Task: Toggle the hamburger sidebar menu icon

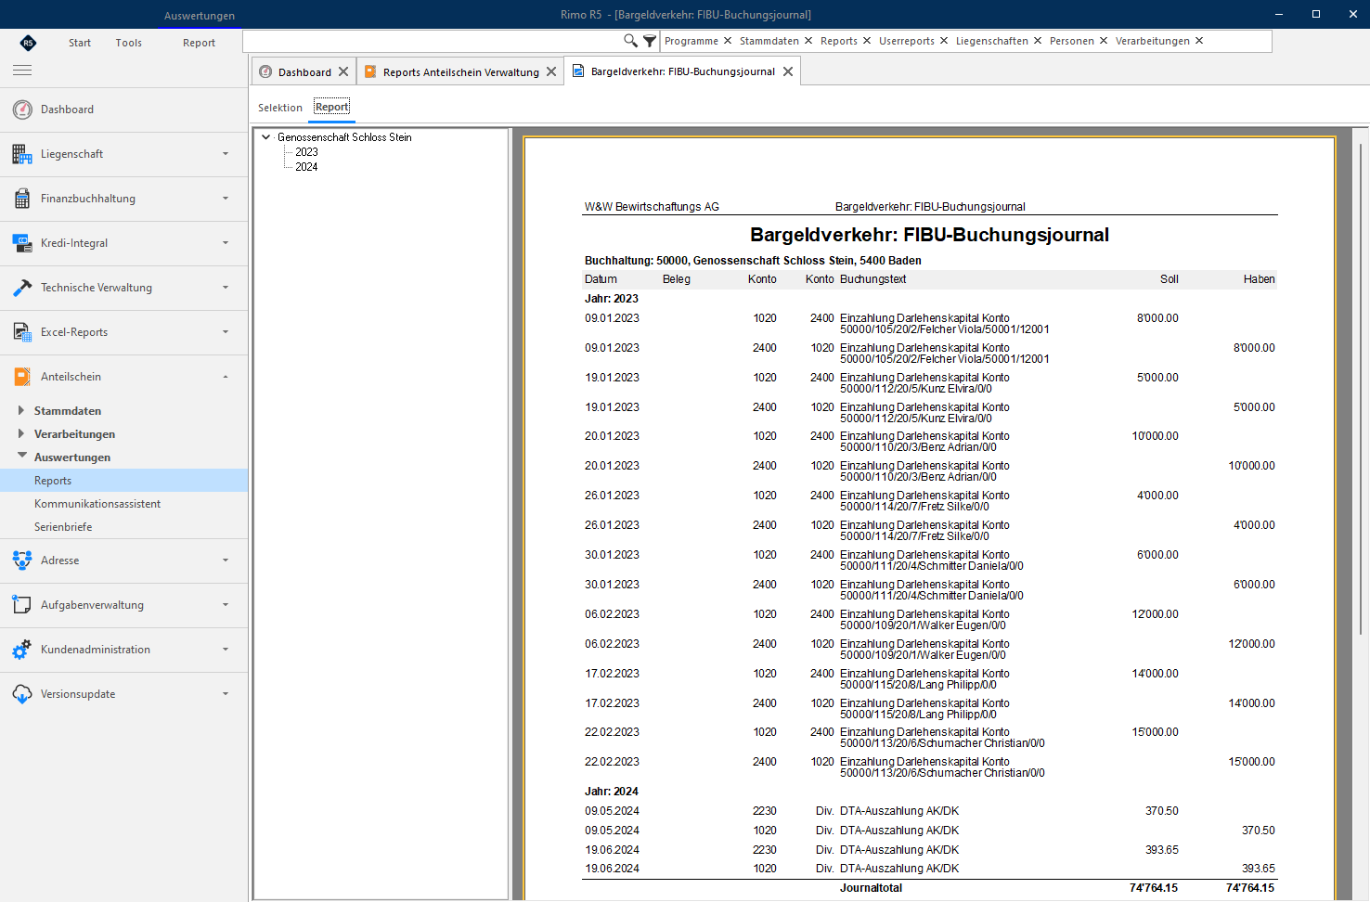Action: pyautogui.click(x=22, y=71)
